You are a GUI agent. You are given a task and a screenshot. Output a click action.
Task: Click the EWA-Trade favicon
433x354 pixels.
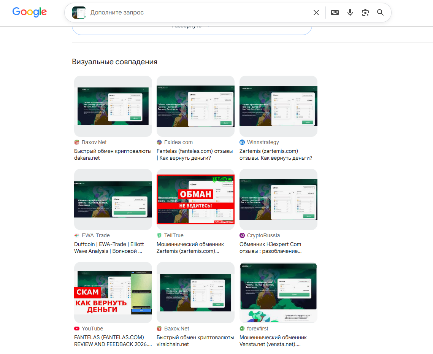(77, 235)
